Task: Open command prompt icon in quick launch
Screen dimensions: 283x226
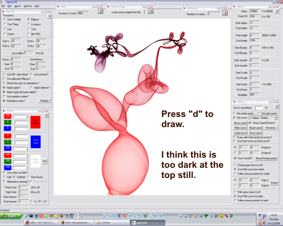Action: [x=31, y=216]
